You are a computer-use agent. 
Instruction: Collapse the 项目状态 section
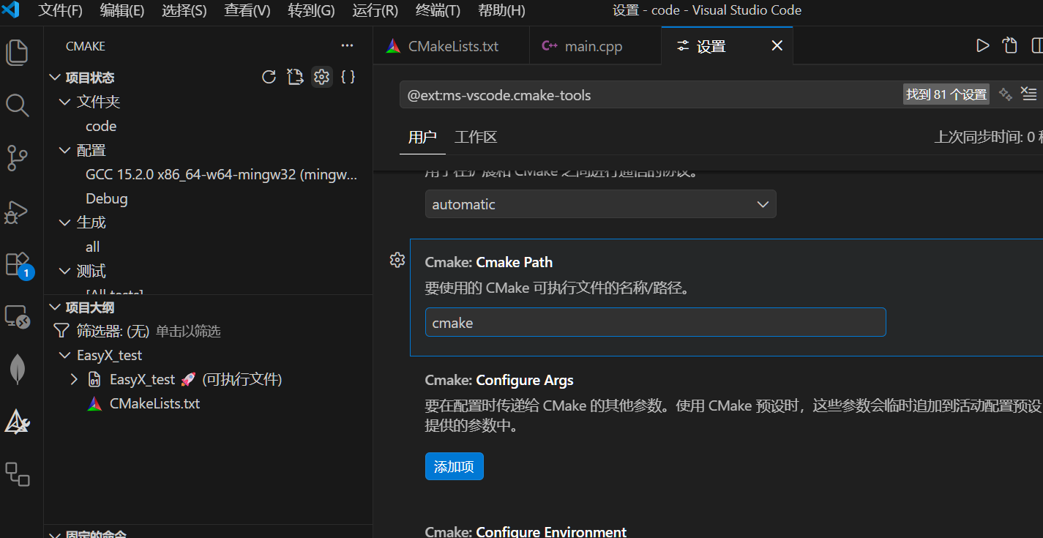[54, 77]
